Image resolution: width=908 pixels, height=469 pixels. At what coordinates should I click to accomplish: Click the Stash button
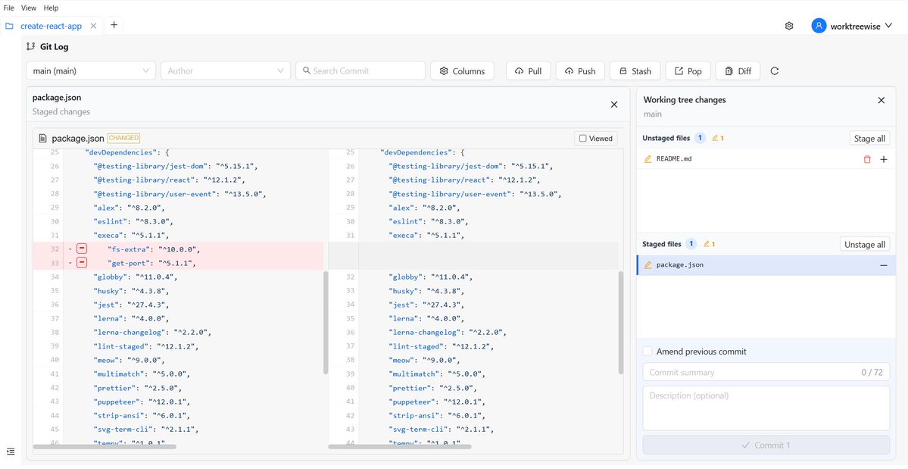[635, 70]
